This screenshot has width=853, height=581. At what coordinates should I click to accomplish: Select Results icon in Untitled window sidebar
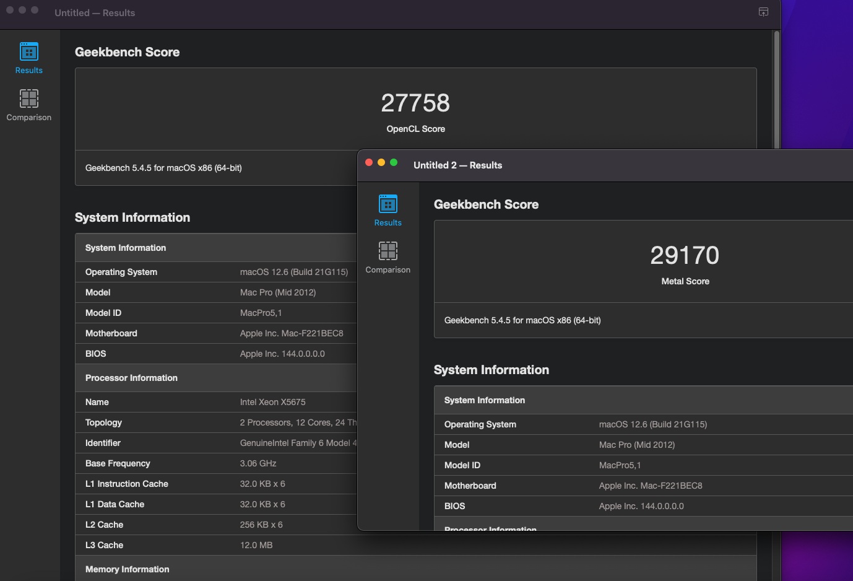click(x=29, y=51)
